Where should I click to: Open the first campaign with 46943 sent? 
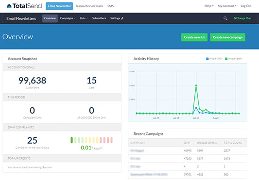coord(137,150)
